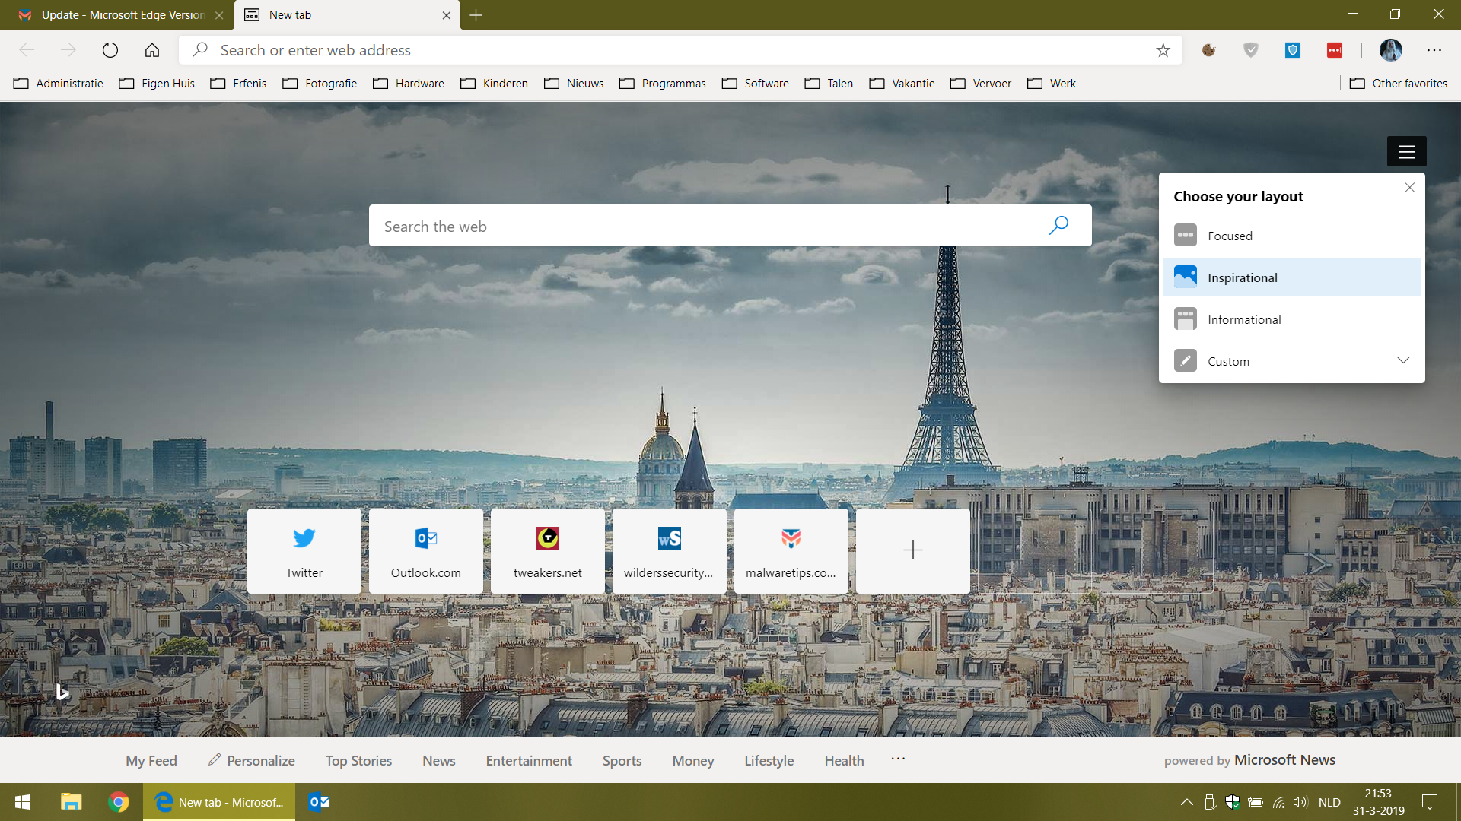Open the Top Stories news tab
The image size is (1461, 821).
point(358,760)
